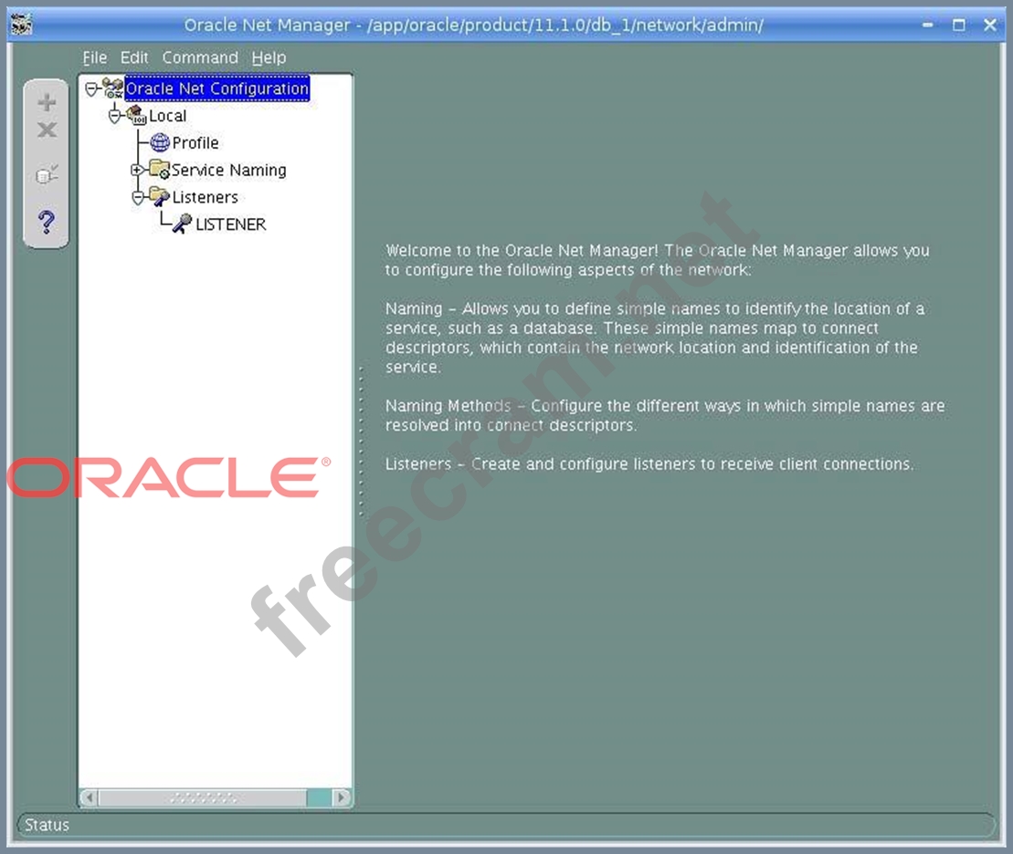Click the LISTENER listener icon

point(182,224)
